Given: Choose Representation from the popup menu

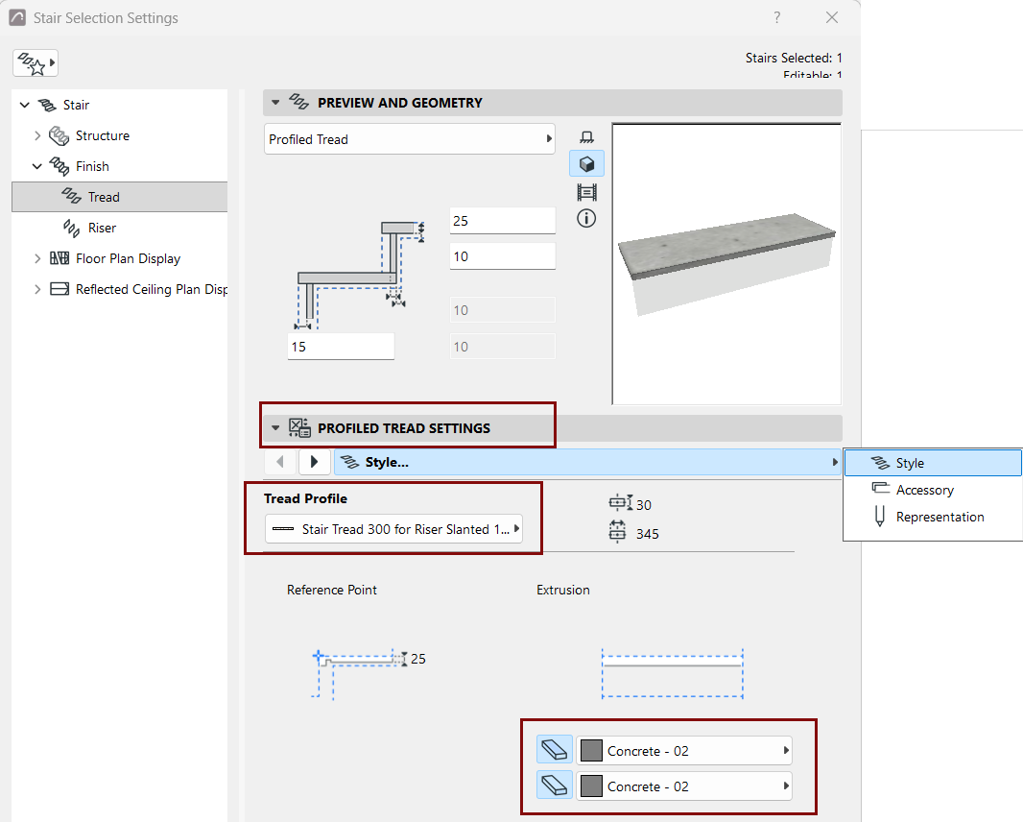Looking at the screenshot, I should [933, 517].
